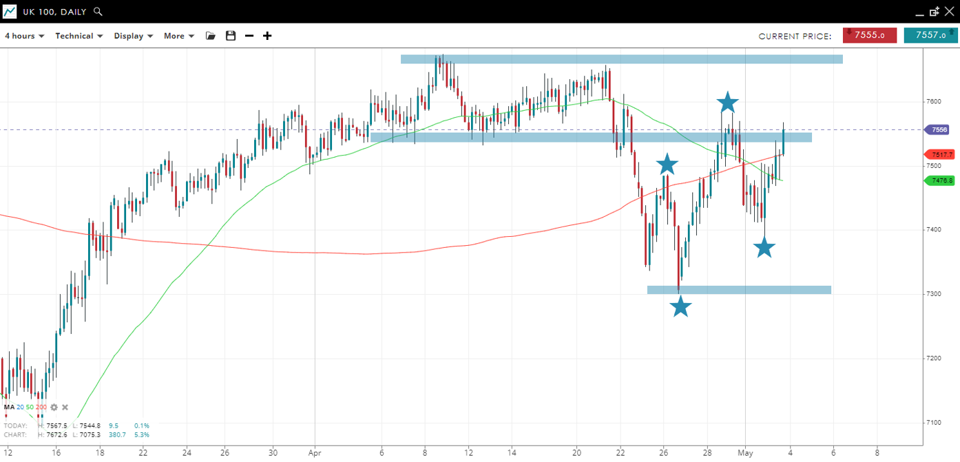Click the red sell price 7555.0 button
The width and height of the screenshot is (960, 462).
[x=869, y=35]
